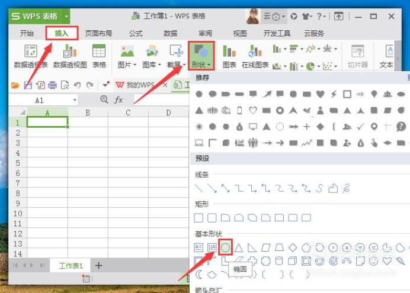This screenshot has width=410, height=293.
Task: Open the column chart type dropdown
Action: point(279,49)
